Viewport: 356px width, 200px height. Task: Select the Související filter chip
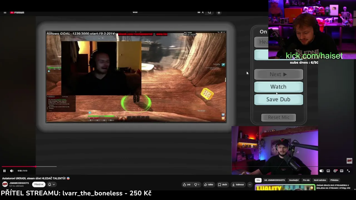(x=294, y=180)
